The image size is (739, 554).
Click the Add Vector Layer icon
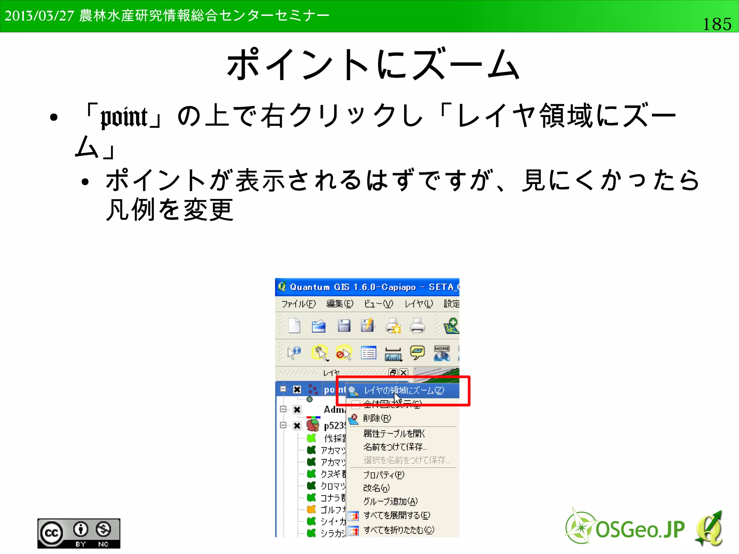[451, 326]
